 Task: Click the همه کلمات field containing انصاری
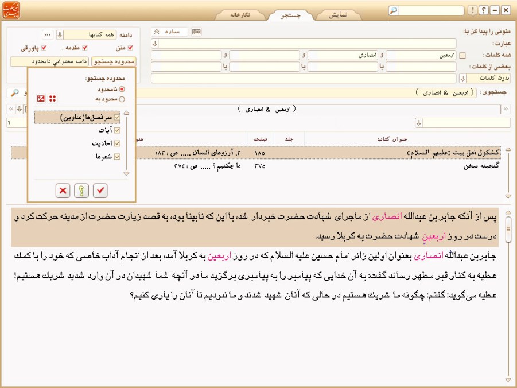coord(343,55)
